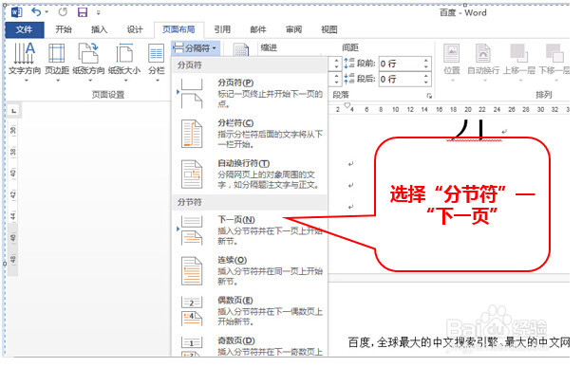This screenshot has height=367, width=582.
Task: Switch to the 邮件 tab
Action: click(x=258, y=29)
